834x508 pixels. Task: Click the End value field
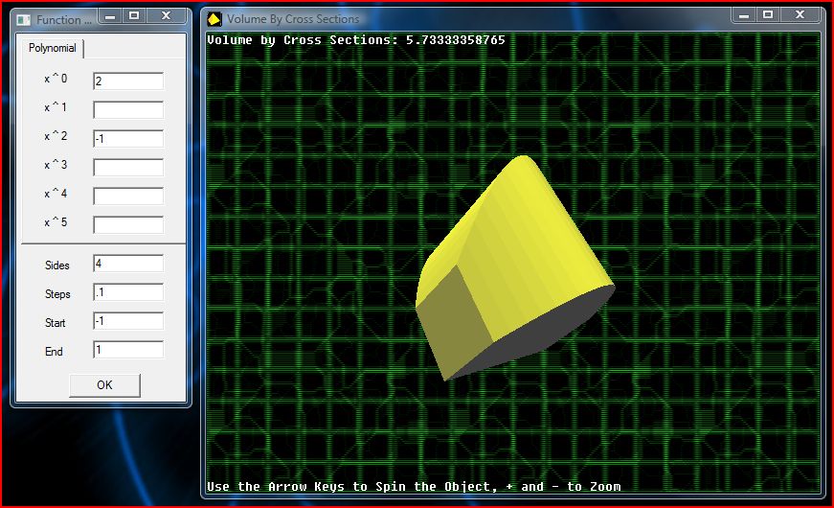click(128, 350)
